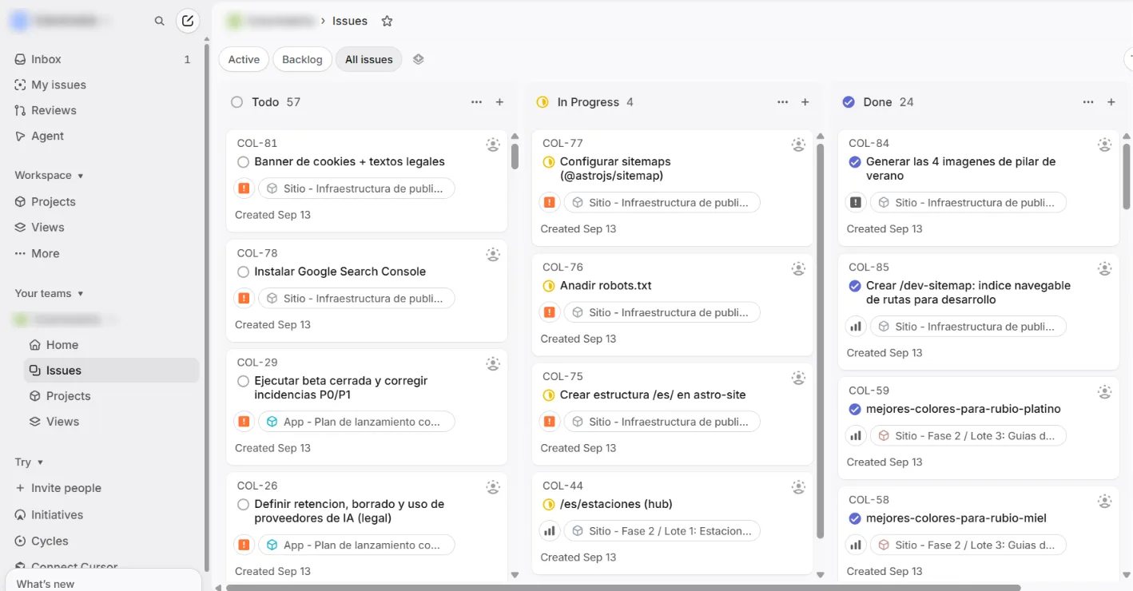Viewport: 1133px width, 591px height.
Task: Select the All issues tab
Action: [369, 59]
